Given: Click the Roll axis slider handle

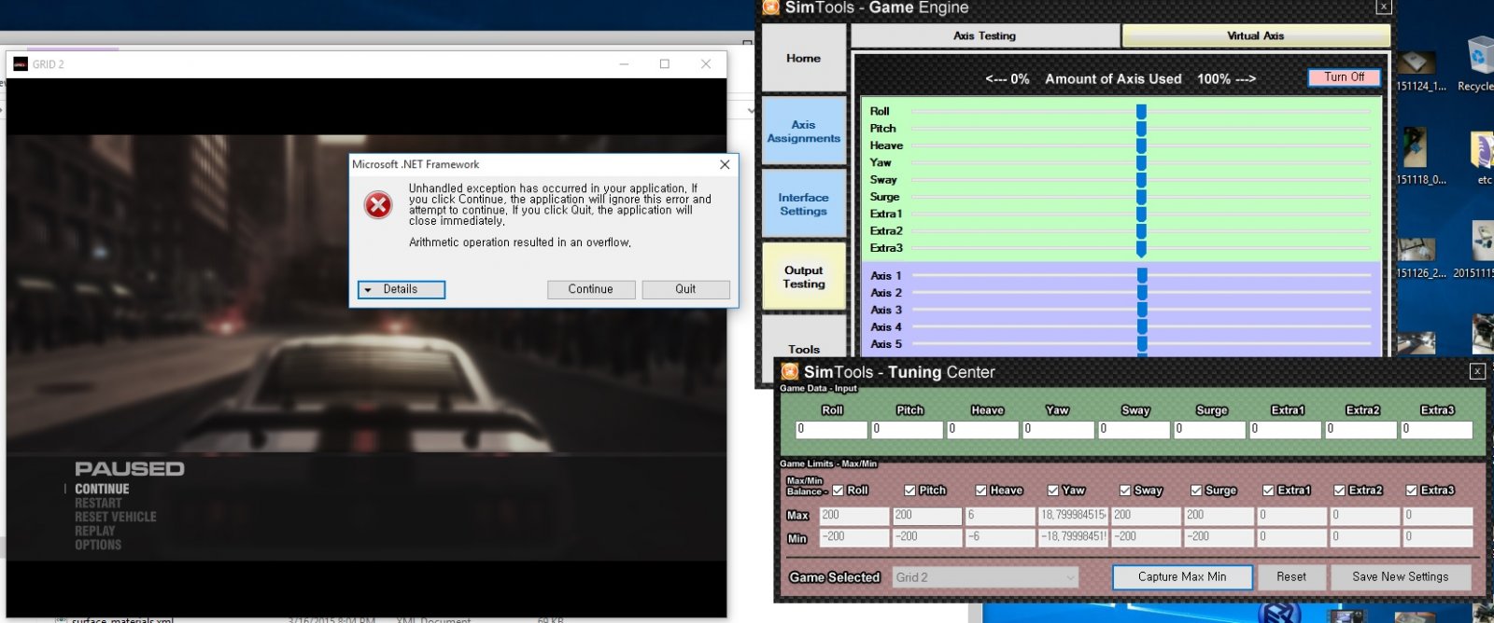Looking at the screenshot, I should click(1141, 111).
